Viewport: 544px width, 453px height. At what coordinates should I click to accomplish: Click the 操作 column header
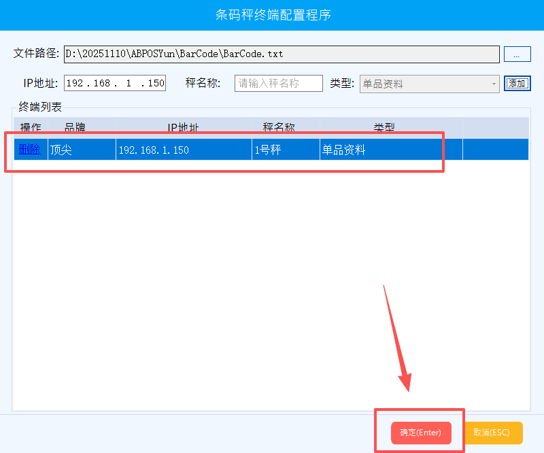[31, 127]
